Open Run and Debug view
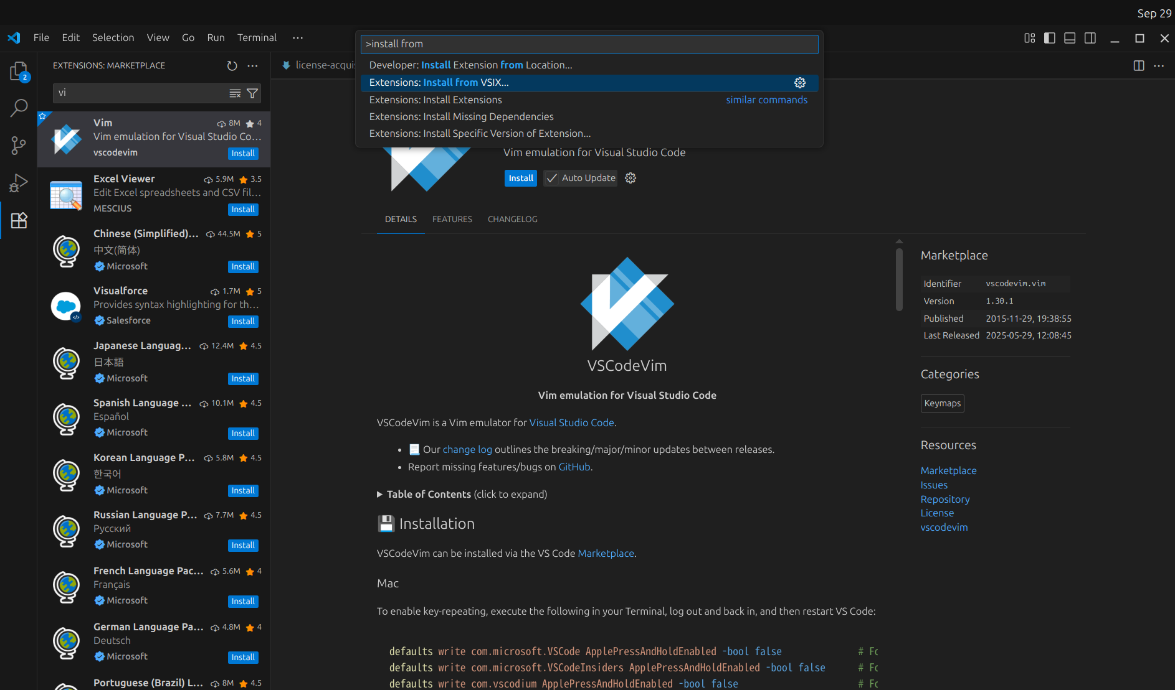This screenshot has height=690, width=1175. pyautogui.click(x=19, y=183)
